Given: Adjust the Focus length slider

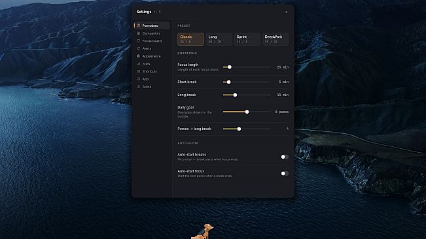Looking at the screenshot, I should tap(247, 67).
